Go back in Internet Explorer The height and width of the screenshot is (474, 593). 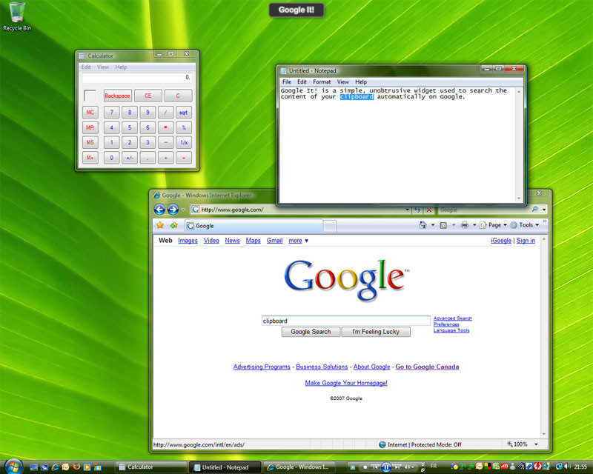tap(159, 209)
